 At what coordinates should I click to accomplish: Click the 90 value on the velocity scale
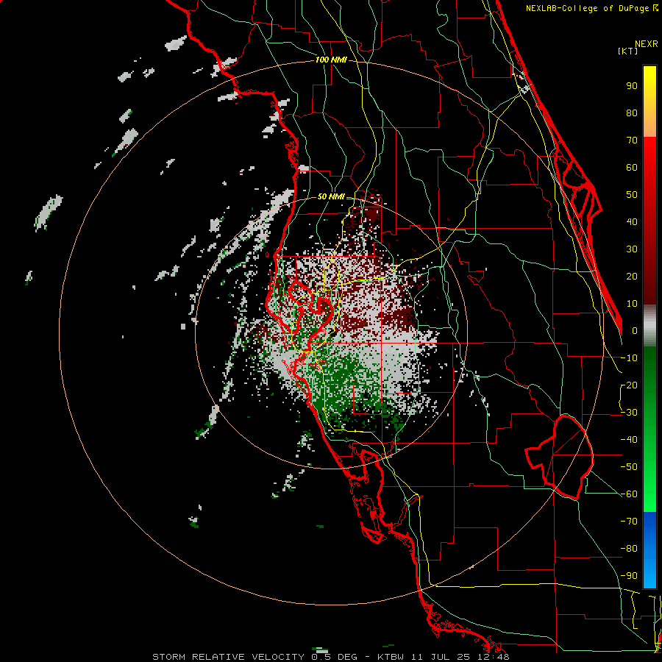pyautogui.click(x=632, y=86)
